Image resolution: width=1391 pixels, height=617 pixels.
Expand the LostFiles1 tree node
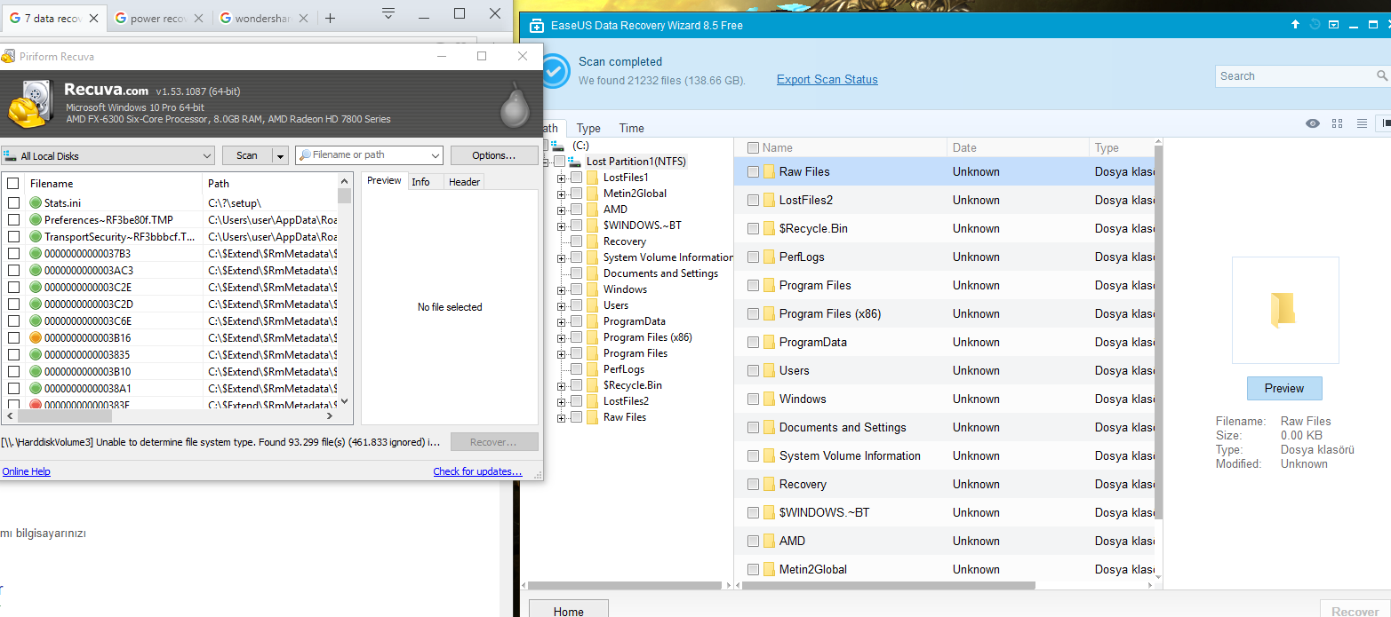click(x=562, y=178)
